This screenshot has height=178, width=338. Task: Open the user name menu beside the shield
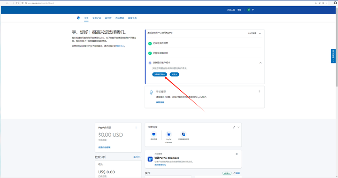point(253,10)
